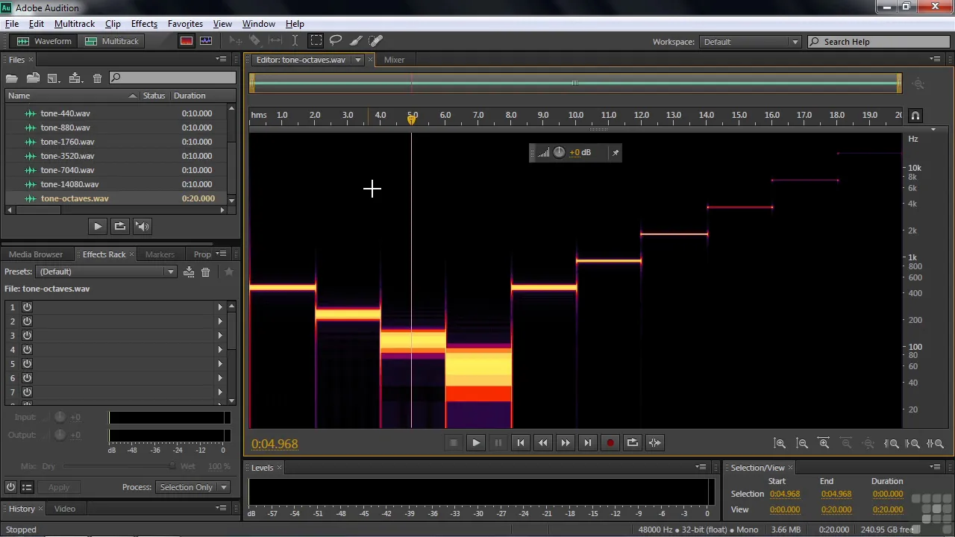Open the Favorites menu
Viewport: 955px width, 537px height.
(185, 24)
